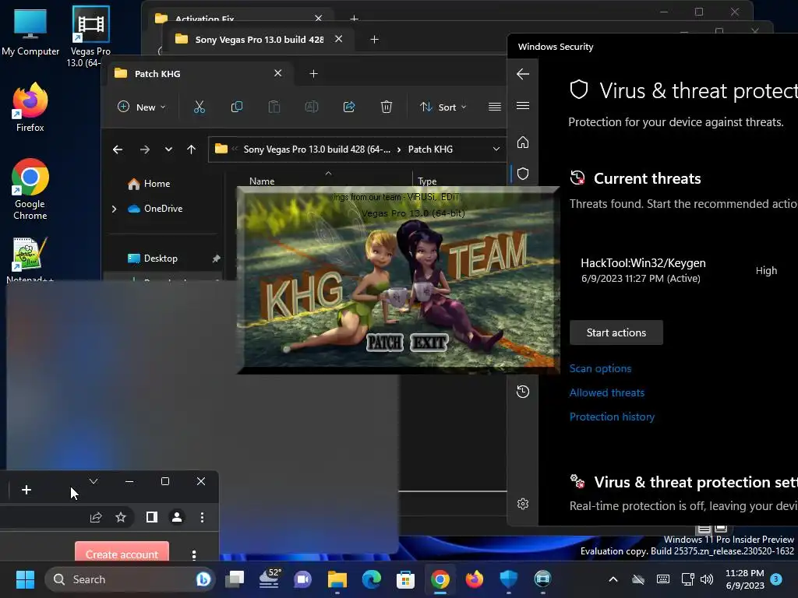This screenshot has width=798, height=598.
Task: Open Windows Security shield in taskbar
Action: (x=508, y=579)
